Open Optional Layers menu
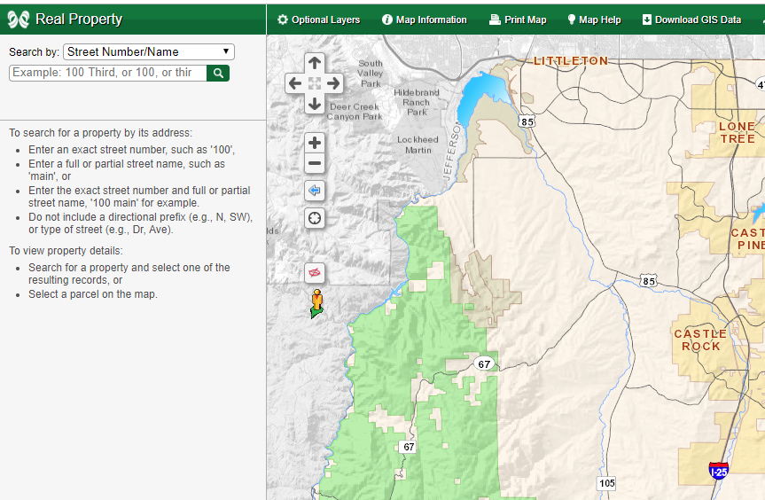 [x=318, y=20]
